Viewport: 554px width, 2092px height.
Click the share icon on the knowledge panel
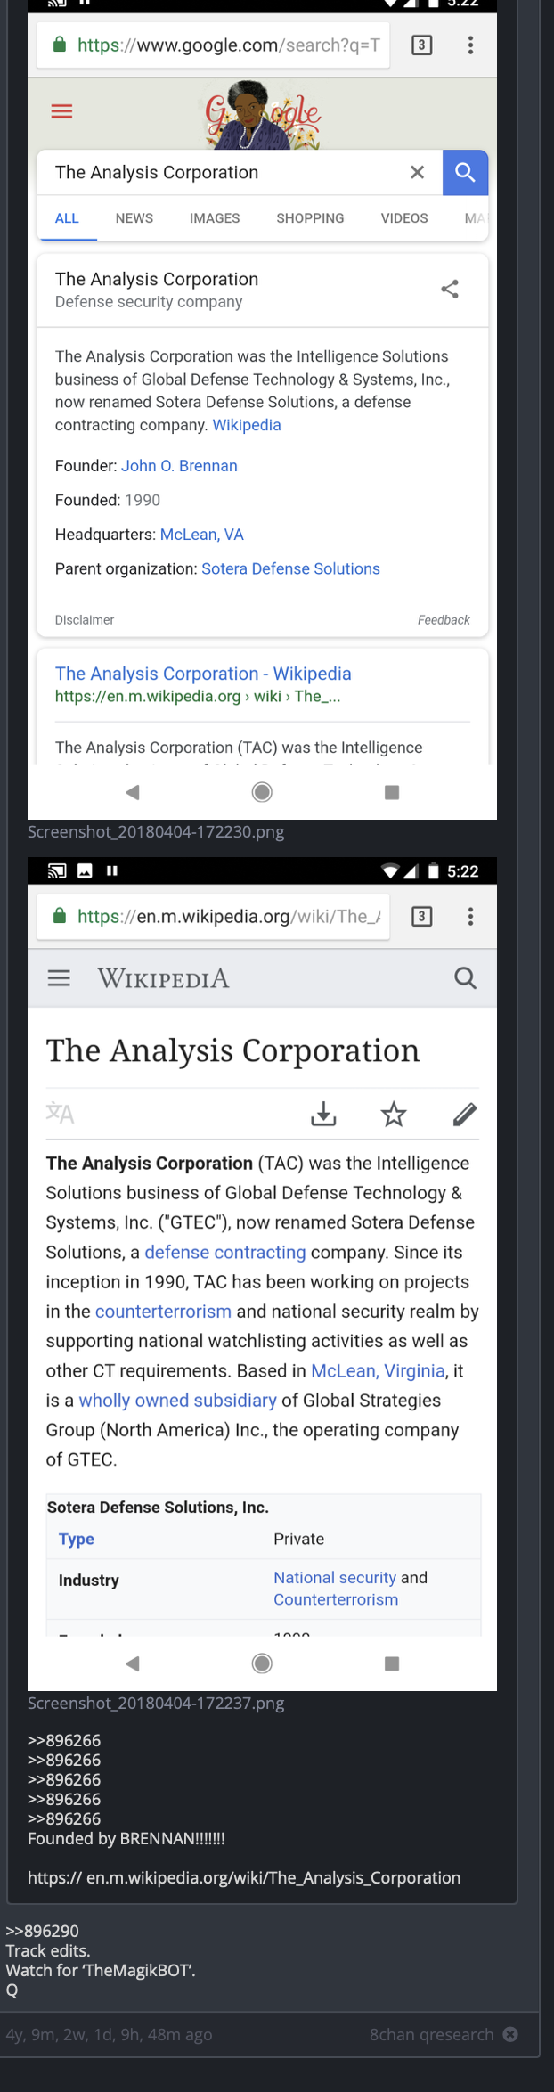coord(450,289)
